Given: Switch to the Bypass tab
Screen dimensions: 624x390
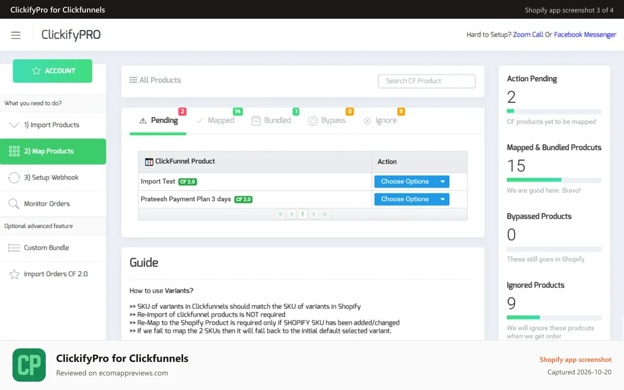Looking at the screenshot, I should coord(327,121).
